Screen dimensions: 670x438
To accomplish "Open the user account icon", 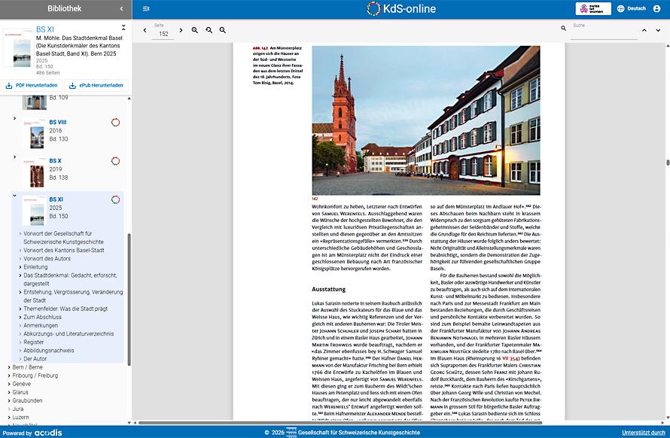I will (x=656, y=8).
